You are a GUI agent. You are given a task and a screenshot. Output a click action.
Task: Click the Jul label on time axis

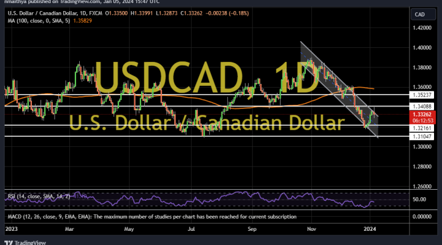click(191, 229)
